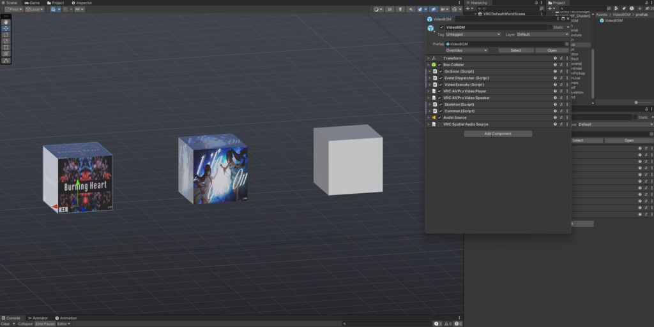Expand the Skeleton (Script) component

click(430, 105)
